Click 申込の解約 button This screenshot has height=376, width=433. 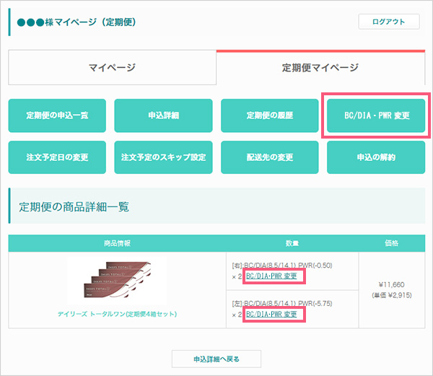pos(376,157)
